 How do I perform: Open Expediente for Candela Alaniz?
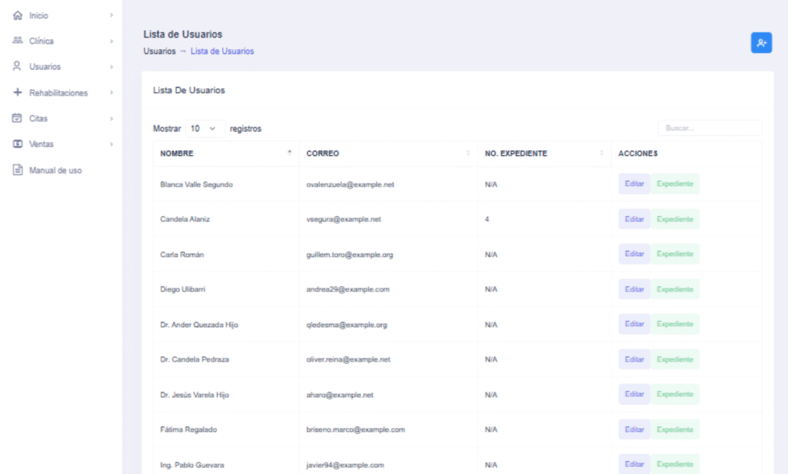[675, 219]
